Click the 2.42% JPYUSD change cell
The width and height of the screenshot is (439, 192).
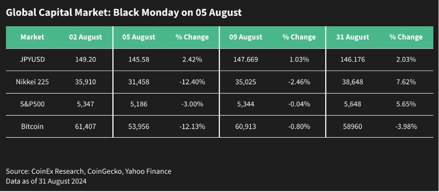click(192, 59)
